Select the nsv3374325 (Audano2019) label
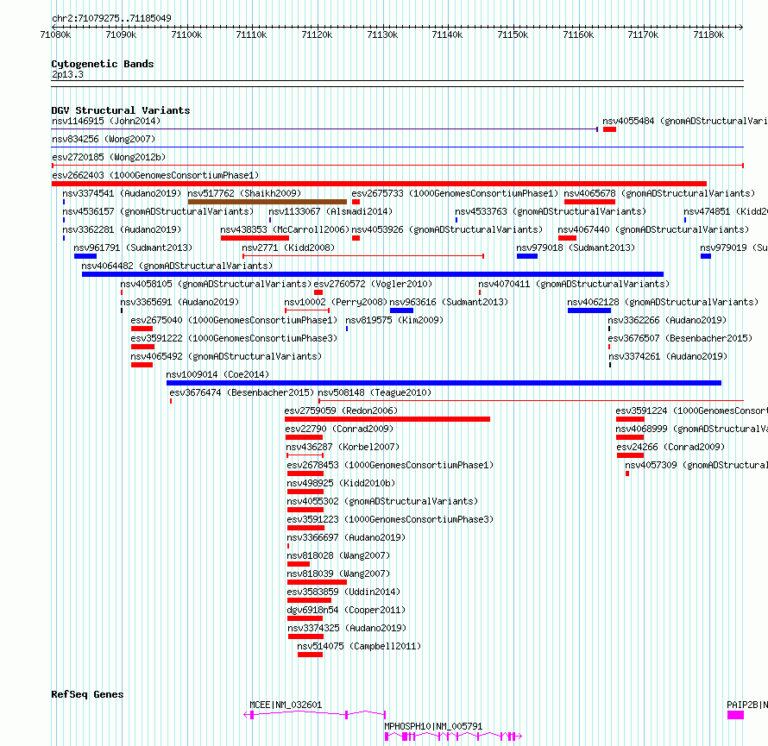Viewport: 768px width, 746px height. (x=347, y=628)
